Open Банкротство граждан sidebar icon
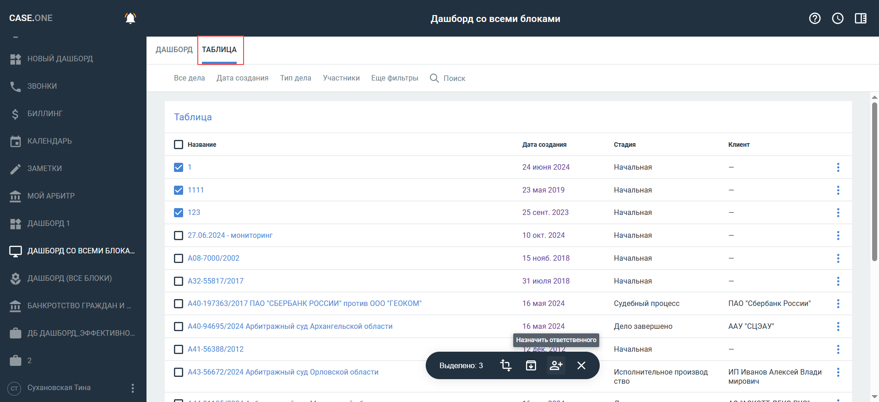This screenshot has height=402, width=879. [x=16, y=306]
